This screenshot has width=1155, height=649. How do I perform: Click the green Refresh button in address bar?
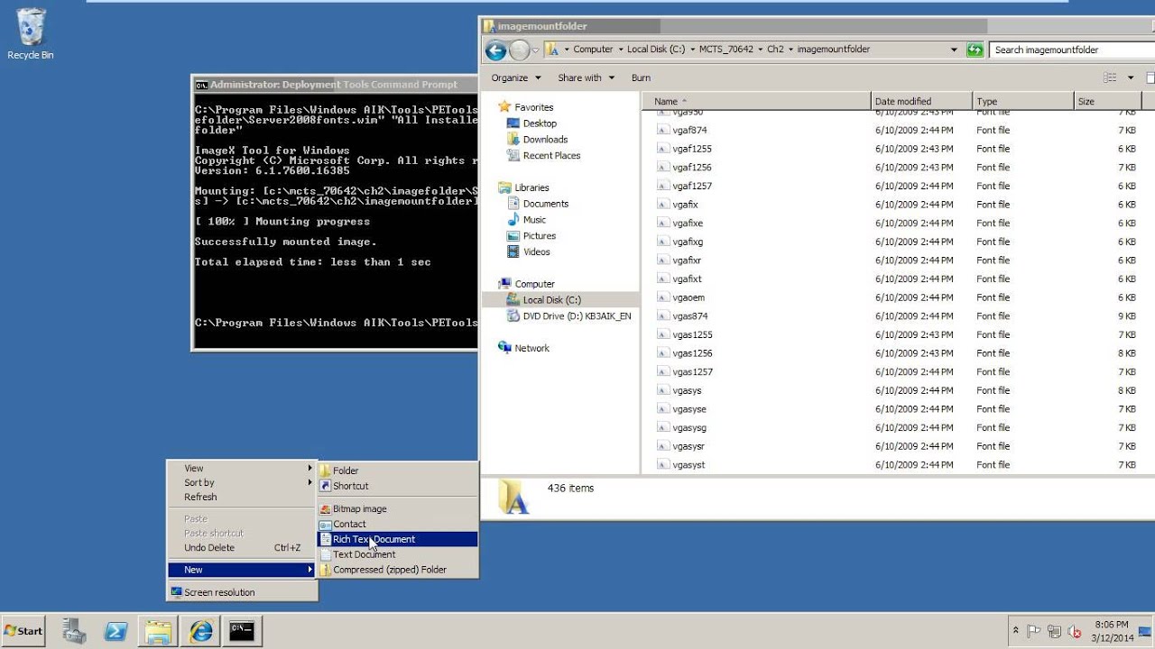(x=975, y=50)
